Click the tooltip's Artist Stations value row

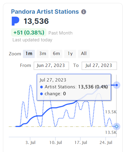coord(74,87)
